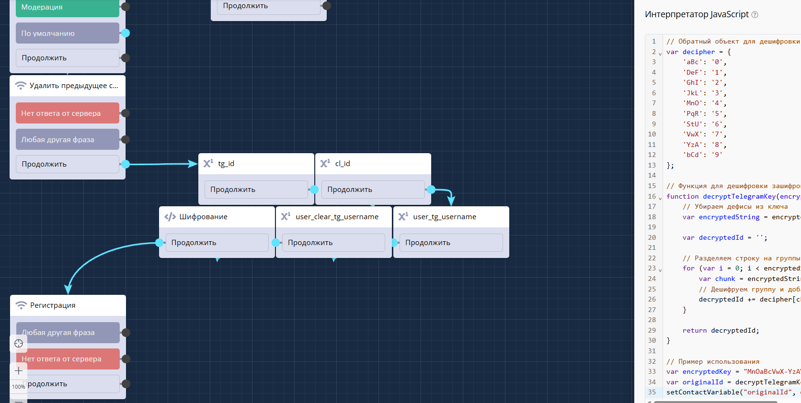
Task: Select the Регистрация block title
Action: tap(53, 305)
